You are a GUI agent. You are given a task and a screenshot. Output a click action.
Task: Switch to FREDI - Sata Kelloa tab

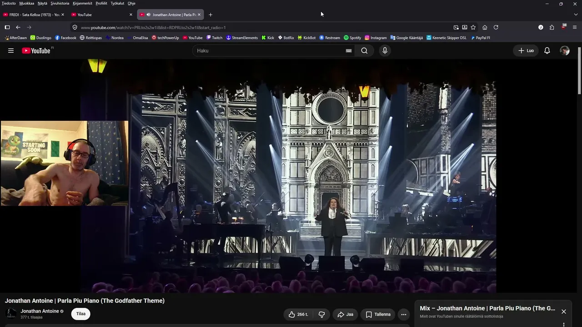[x=34, y=15]
